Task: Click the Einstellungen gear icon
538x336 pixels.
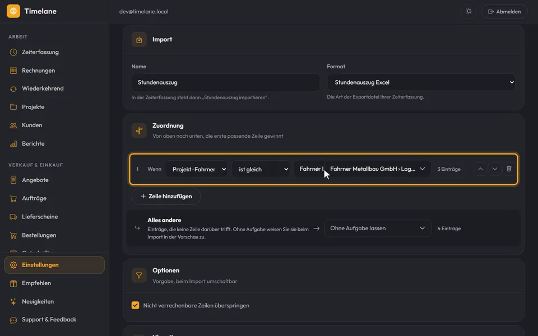Action: [x=13, y=265]
